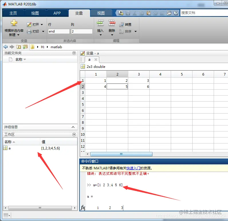Click the Paste clipboard icon
The height and width of the screenshot is (221, 228).
148,13
